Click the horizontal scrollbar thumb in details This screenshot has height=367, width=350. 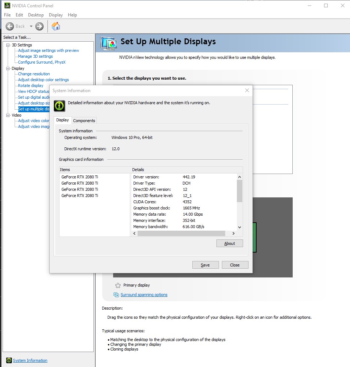181,233
